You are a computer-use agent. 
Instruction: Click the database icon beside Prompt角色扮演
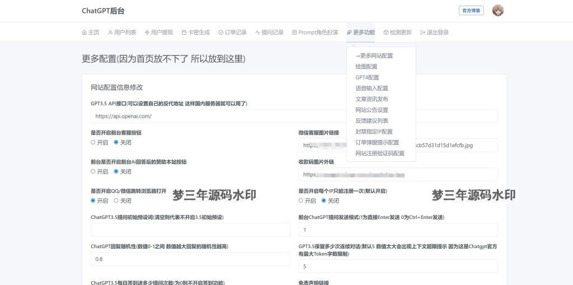tap(294, 32)
